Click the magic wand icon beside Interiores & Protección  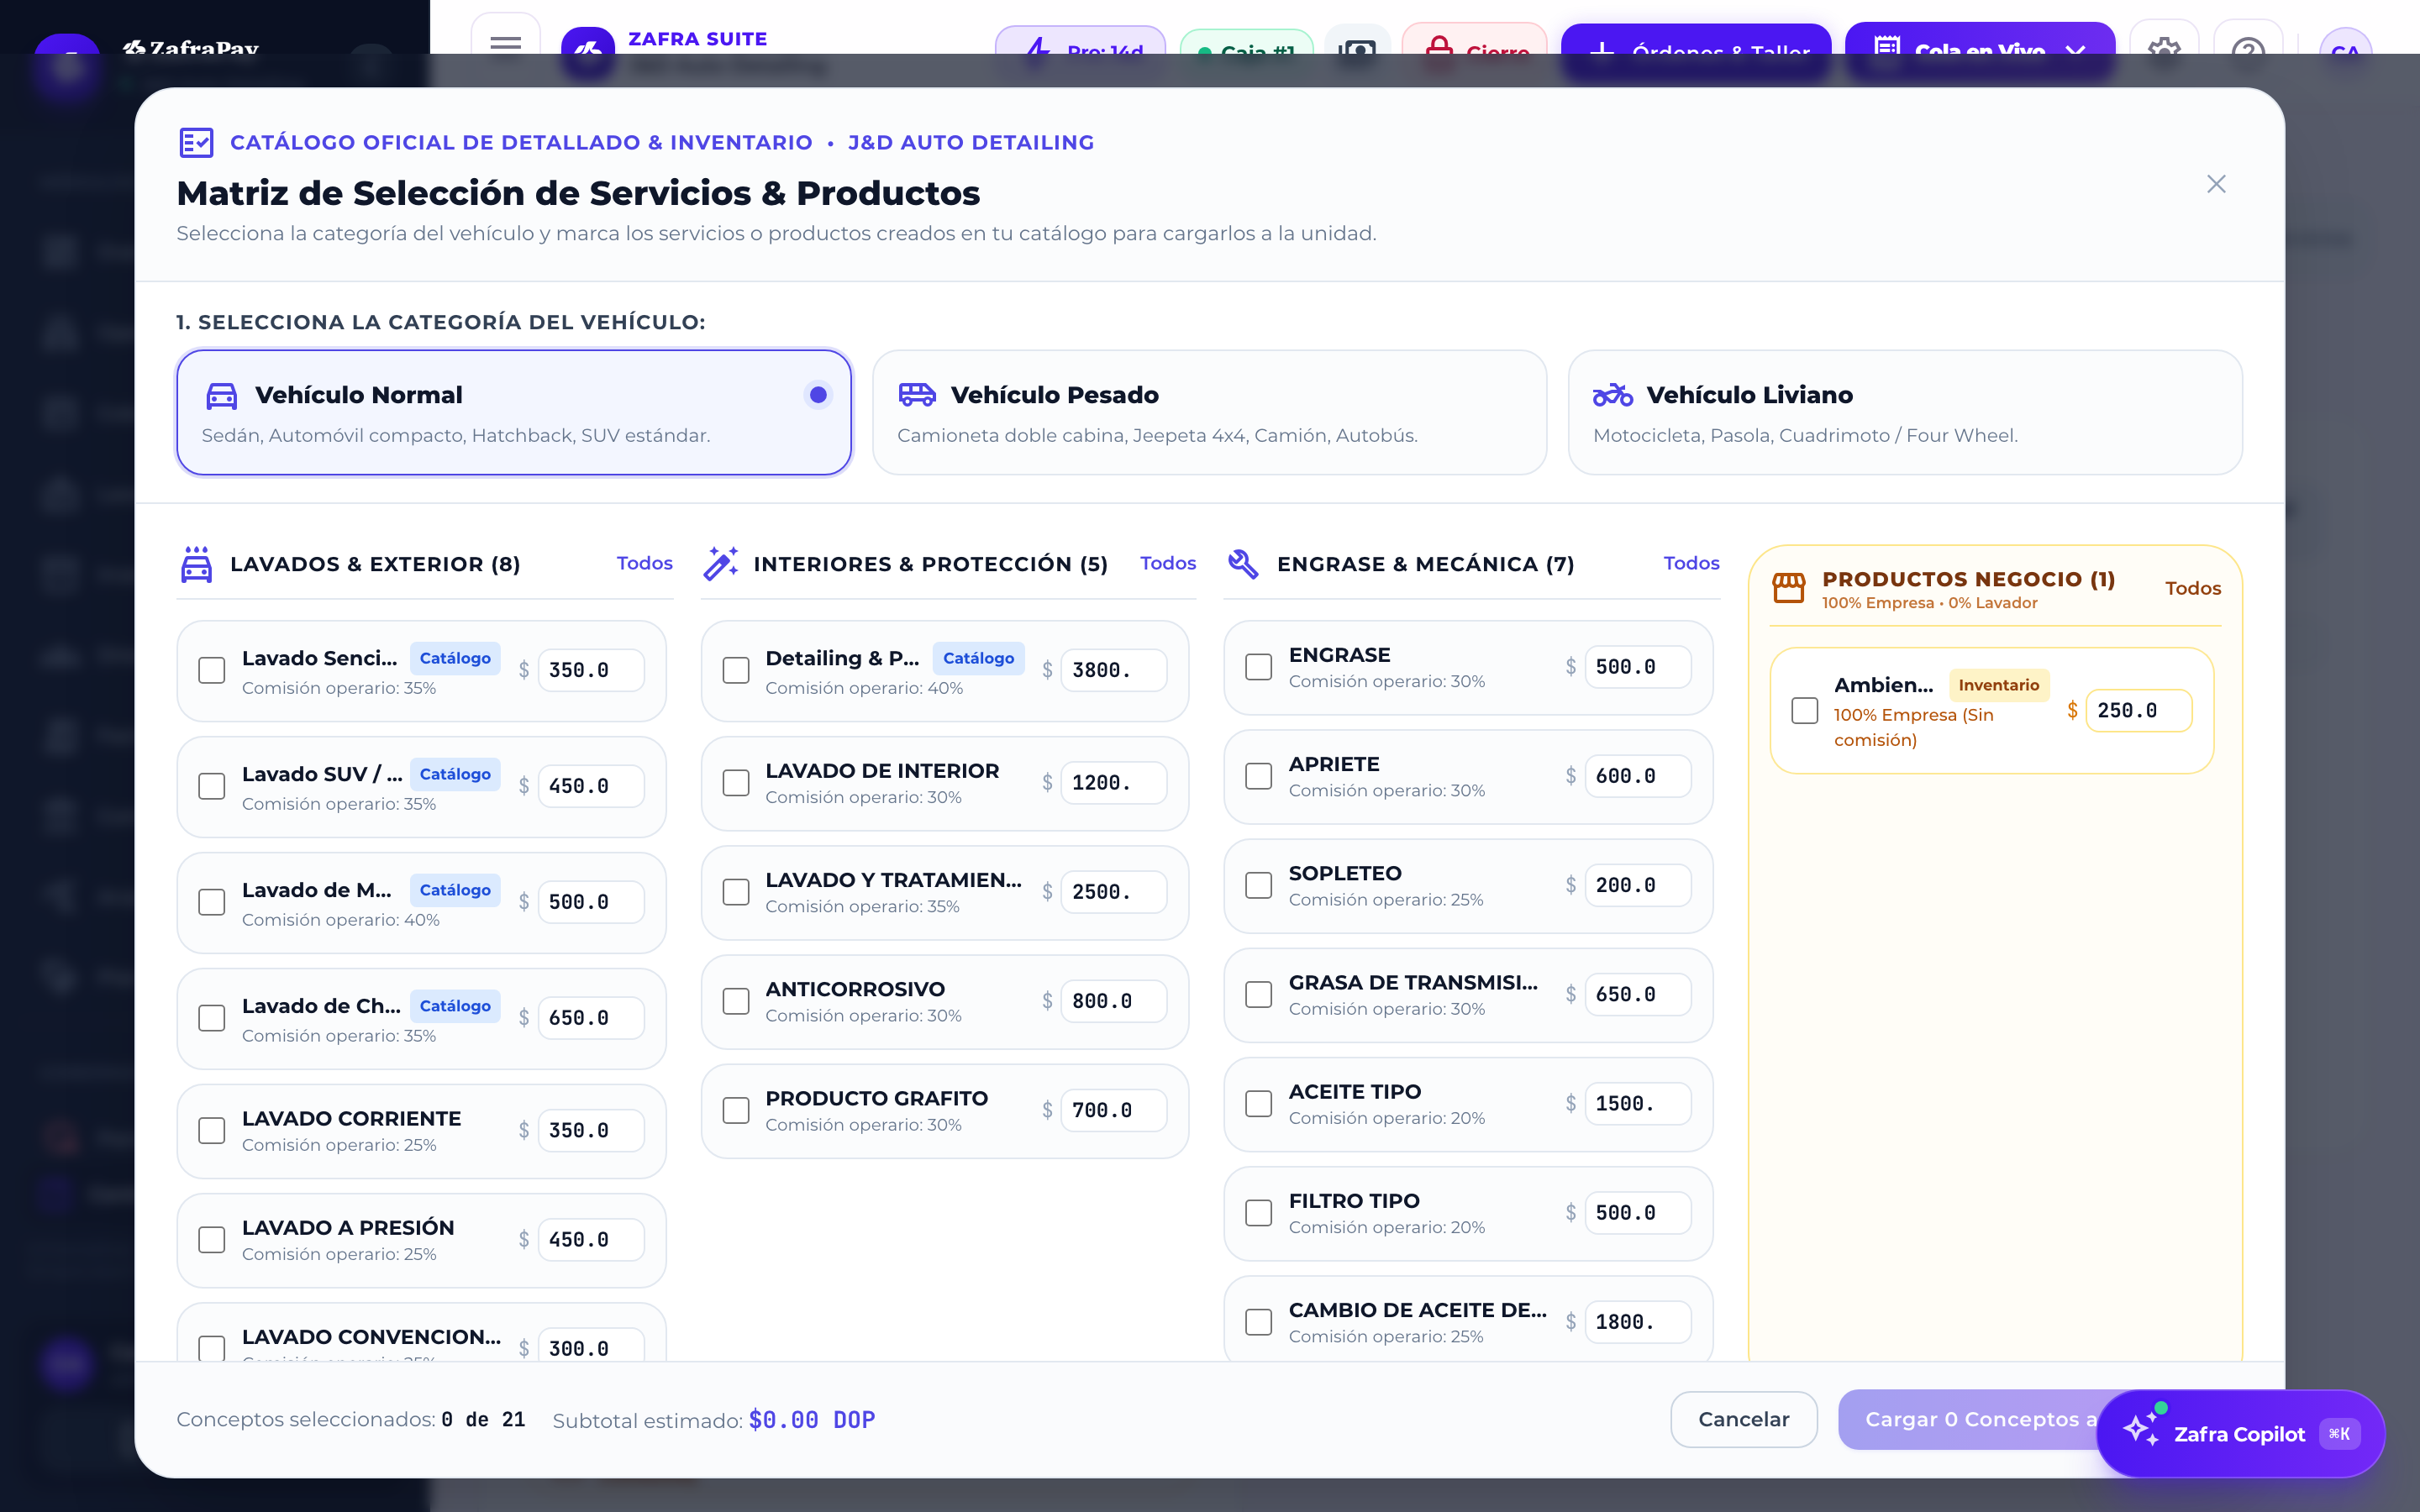[x=720, y=564]
